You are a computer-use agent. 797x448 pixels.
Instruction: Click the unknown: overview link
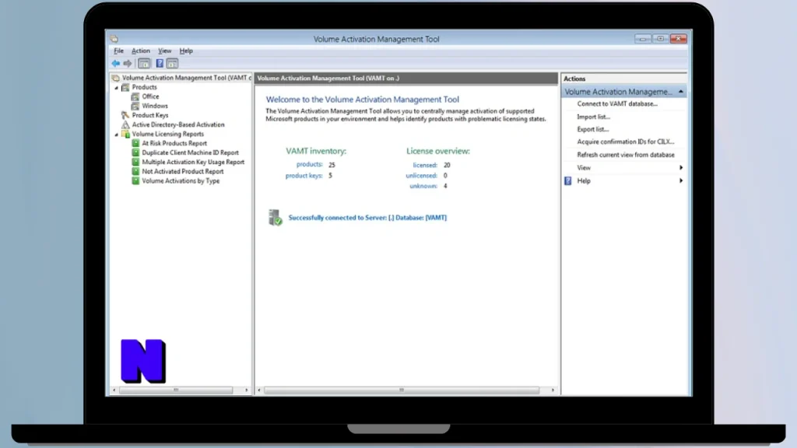[423, 187]
